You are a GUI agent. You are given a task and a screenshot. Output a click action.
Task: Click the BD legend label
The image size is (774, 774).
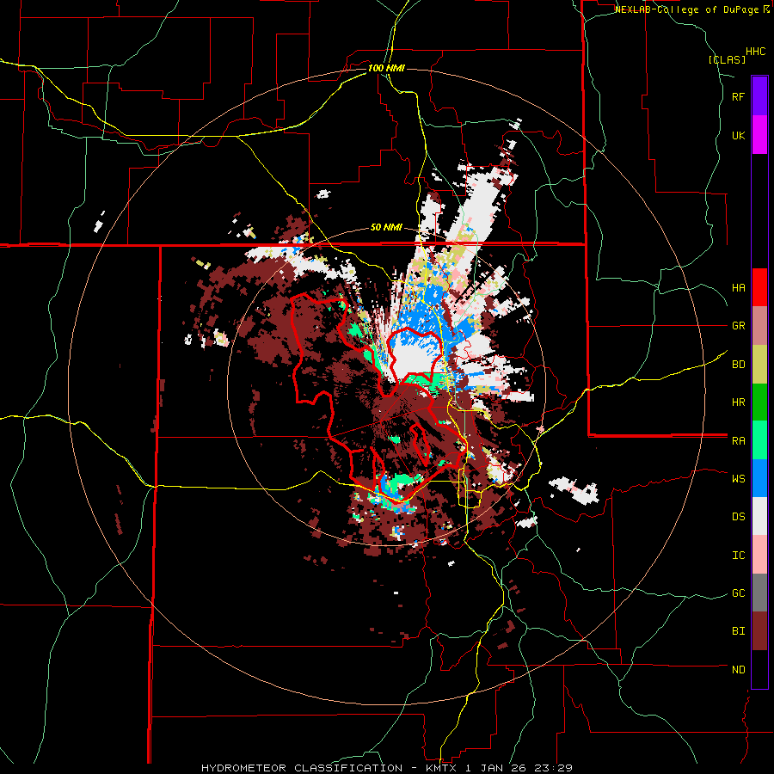tap(739, 365)
